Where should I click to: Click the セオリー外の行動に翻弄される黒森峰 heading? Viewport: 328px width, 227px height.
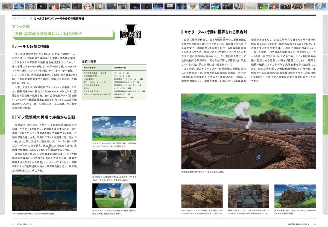[x=214, y=32]
